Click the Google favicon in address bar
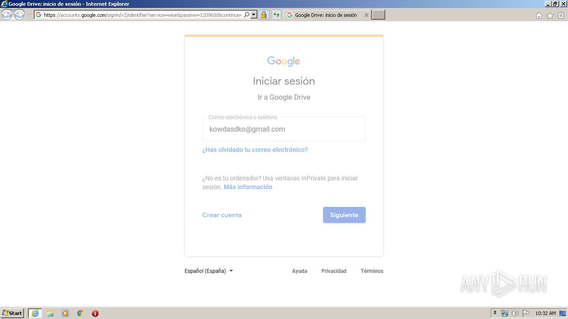Screen dimensions: 568x319 (x=39, y=15)
